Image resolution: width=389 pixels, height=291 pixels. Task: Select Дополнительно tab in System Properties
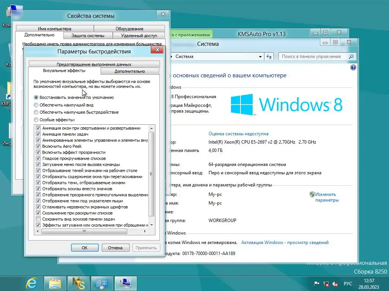40,35
